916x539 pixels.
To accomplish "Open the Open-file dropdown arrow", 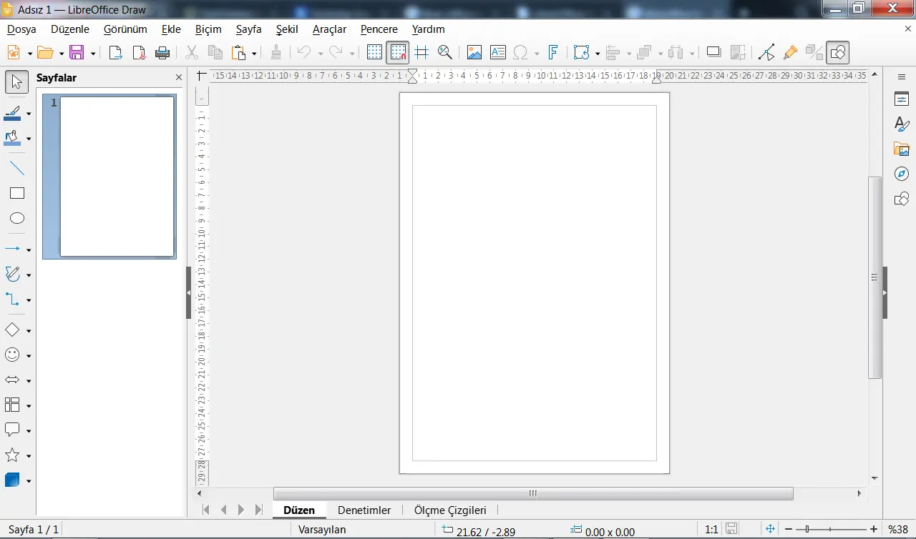I will coord(62,53).
